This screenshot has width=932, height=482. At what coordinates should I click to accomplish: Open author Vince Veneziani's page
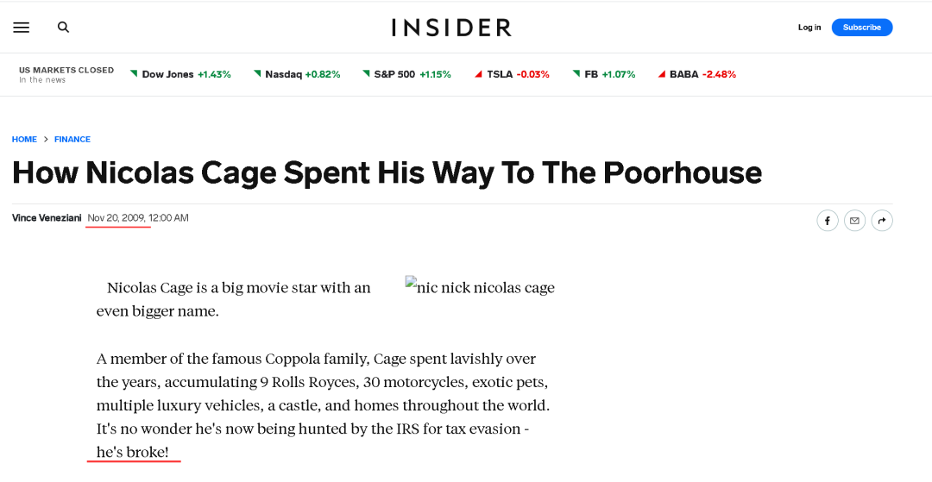coord(47,218)
